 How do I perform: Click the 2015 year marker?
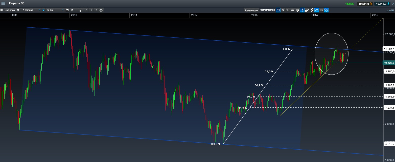(375, 15)
